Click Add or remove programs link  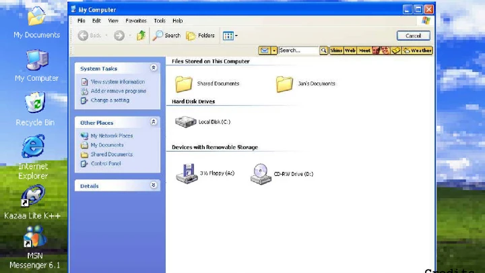click(x=119, y=91)
